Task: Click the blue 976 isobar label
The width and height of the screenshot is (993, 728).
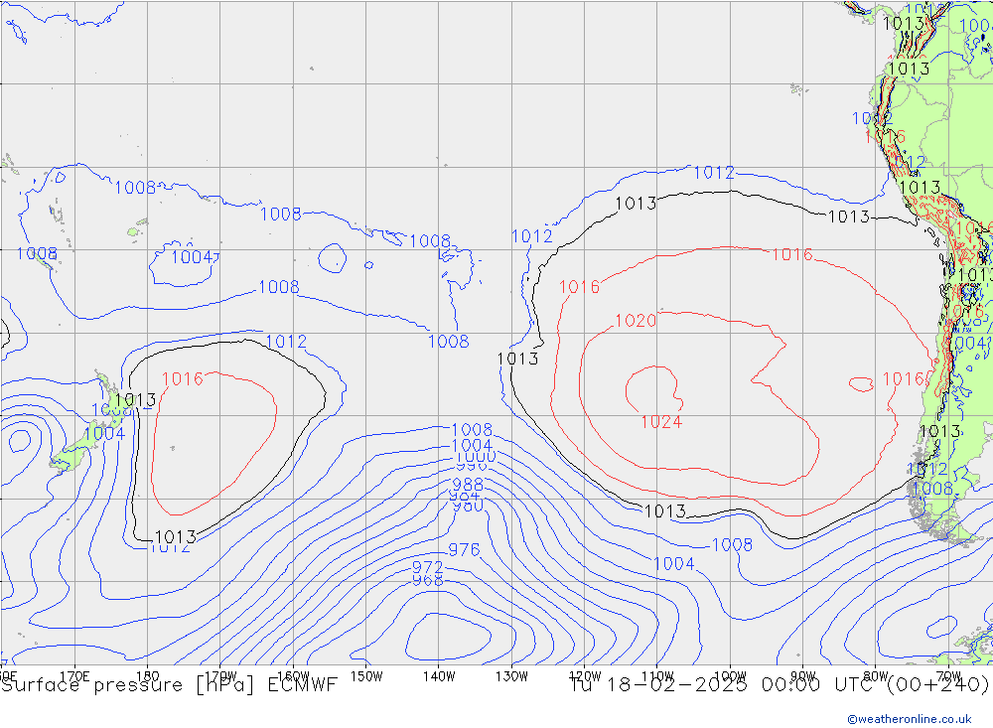Action: [464, 549]
